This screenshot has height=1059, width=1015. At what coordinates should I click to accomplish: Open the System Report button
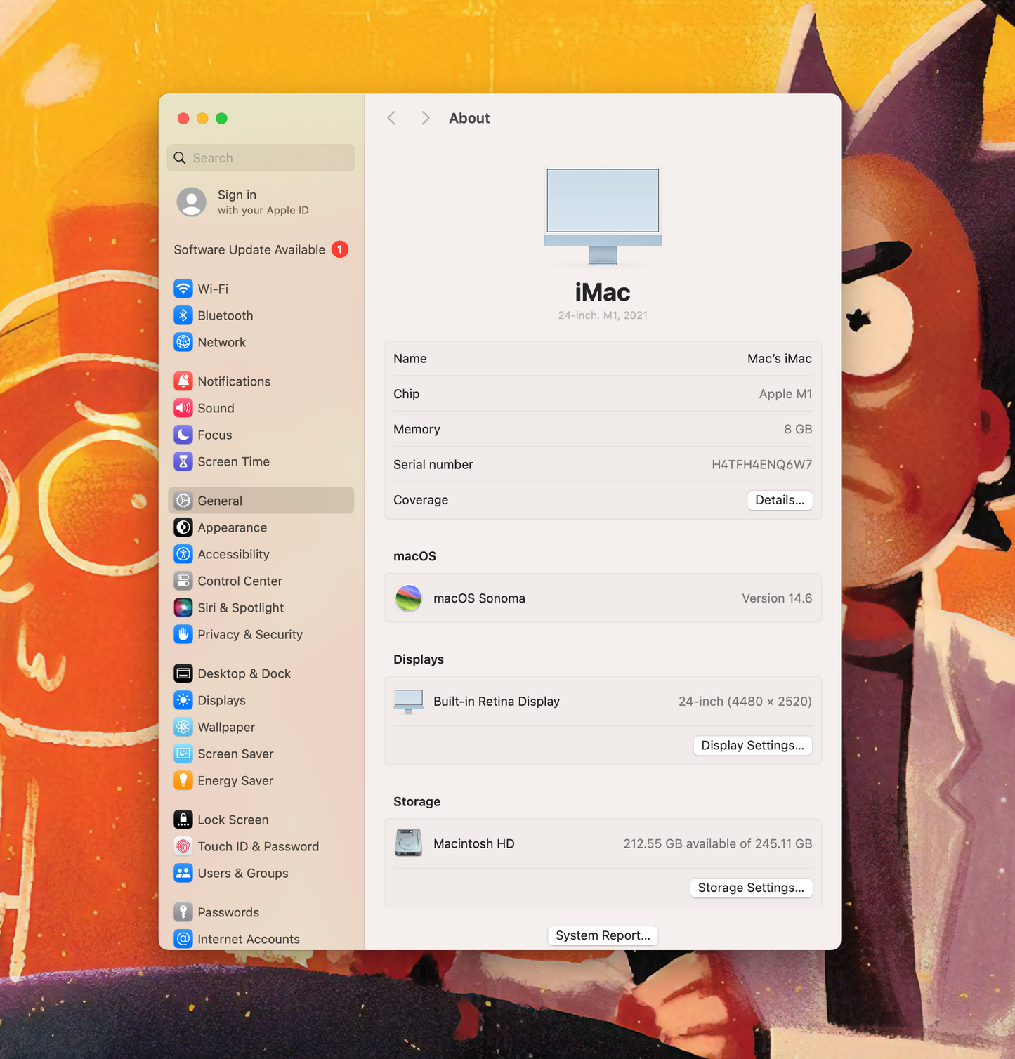click(x=603, y=935)
